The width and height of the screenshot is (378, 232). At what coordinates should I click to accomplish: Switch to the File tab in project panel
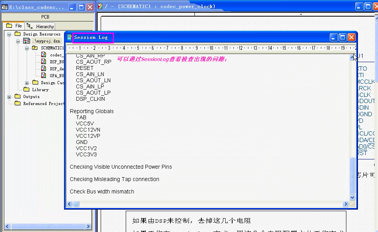[x=14, y=26]
